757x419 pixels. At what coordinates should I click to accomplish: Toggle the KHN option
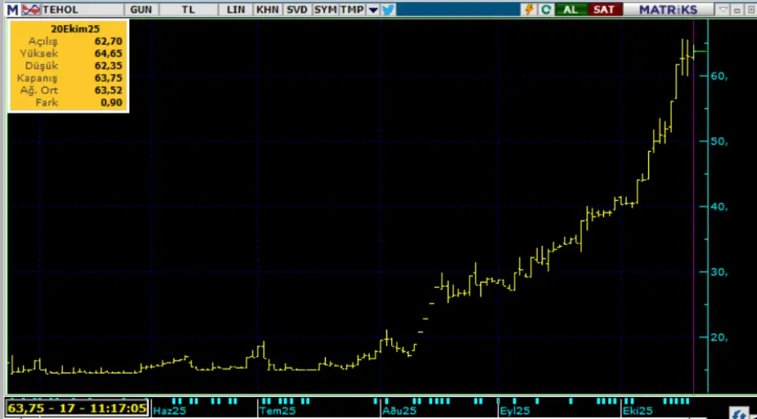[267, 9]
